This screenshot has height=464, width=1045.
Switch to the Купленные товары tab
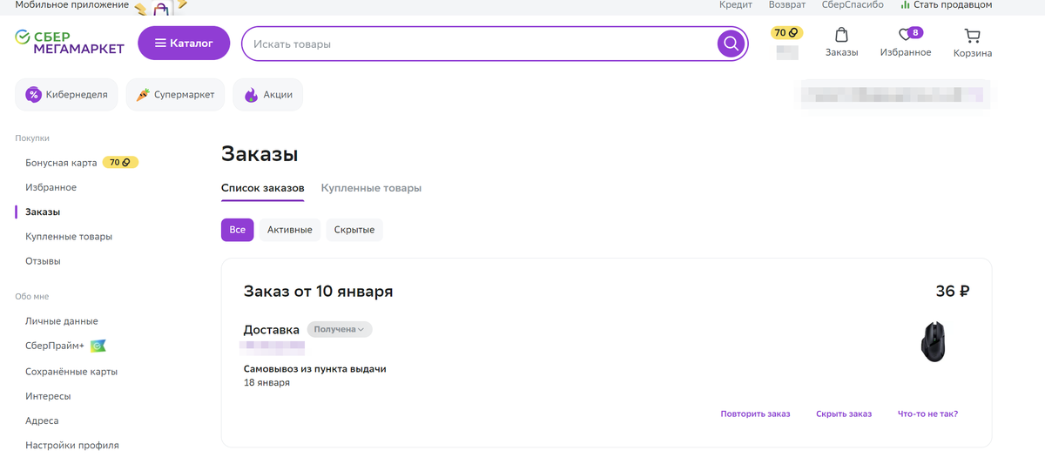point(371,188)
